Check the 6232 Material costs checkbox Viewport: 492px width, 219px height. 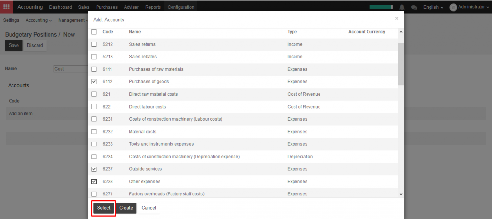(x=94, y=132)
